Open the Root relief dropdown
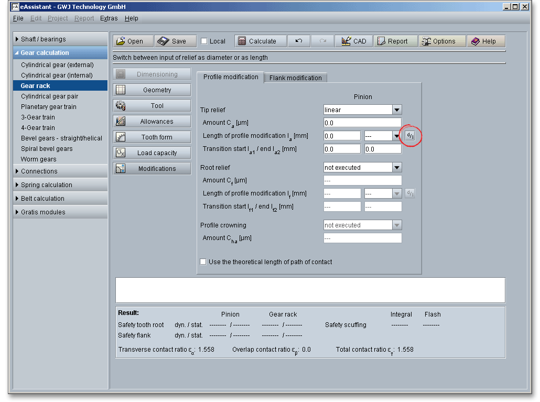 (397, 168)
